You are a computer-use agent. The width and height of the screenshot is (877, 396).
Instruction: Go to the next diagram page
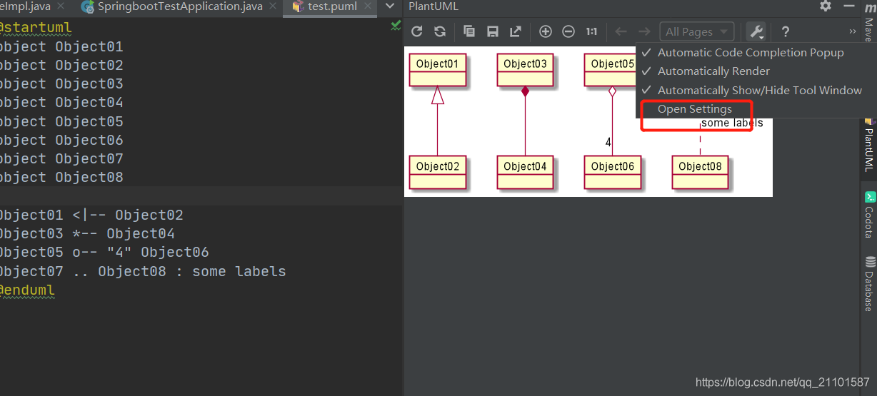pos(644,31)
